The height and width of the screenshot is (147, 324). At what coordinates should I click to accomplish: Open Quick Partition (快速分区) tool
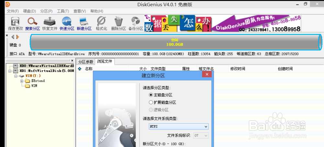(x=67, y=24)
